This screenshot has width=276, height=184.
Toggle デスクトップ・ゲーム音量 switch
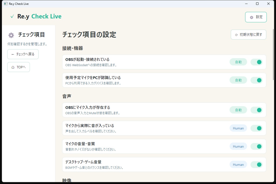(x=257, y=165)
